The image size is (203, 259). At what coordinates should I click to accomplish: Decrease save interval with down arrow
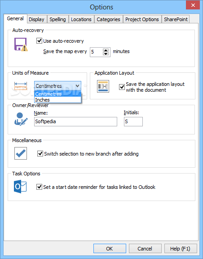tap(106, 54)
